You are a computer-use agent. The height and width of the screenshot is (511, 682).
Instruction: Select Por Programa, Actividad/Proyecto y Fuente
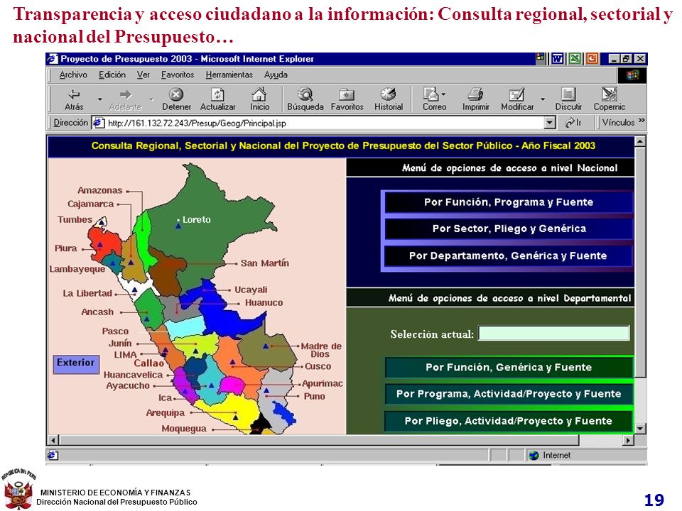point(509,394)
